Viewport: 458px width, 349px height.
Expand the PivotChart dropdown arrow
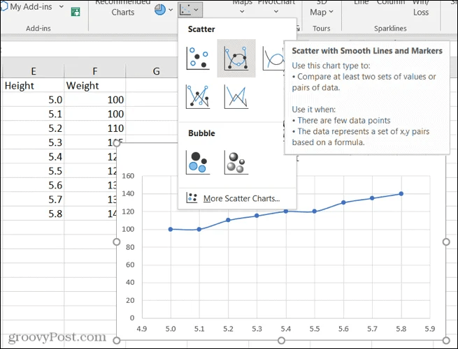pyautogui.click(x=276, y=12)
